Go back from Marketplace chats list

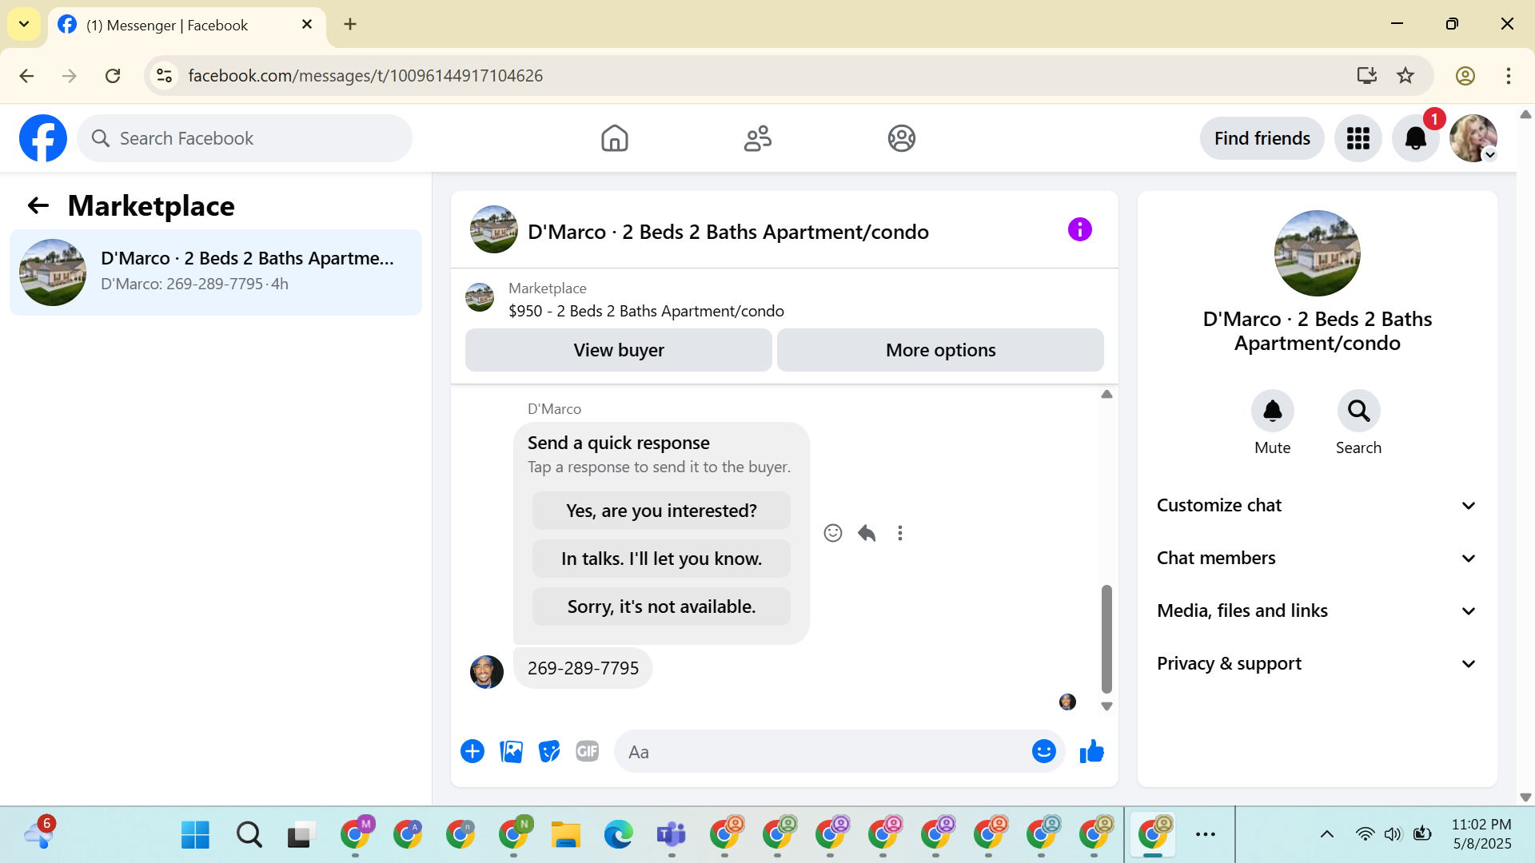tap(38, 206)
